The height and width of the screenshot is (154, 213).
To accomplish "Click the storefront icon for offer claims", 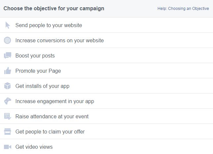I will pyautogui.click(x=8, y=132).
